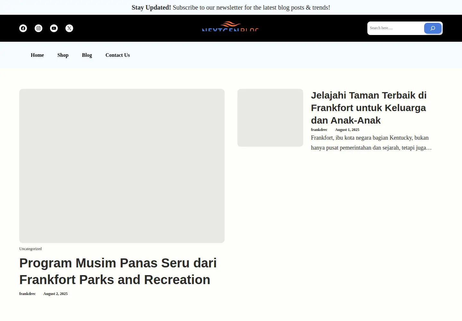462x321 pixels.
Task: Open 'Program Musim Panas Seru' article title
Action: [118, 271]
